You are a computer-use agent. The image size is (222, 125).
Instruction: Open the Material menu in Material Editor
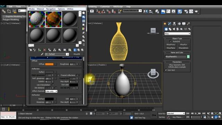pos(40,9)
